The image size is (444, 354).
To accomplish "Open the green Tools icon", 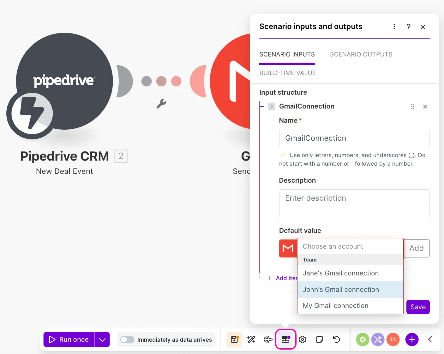I will pos(363,339).
